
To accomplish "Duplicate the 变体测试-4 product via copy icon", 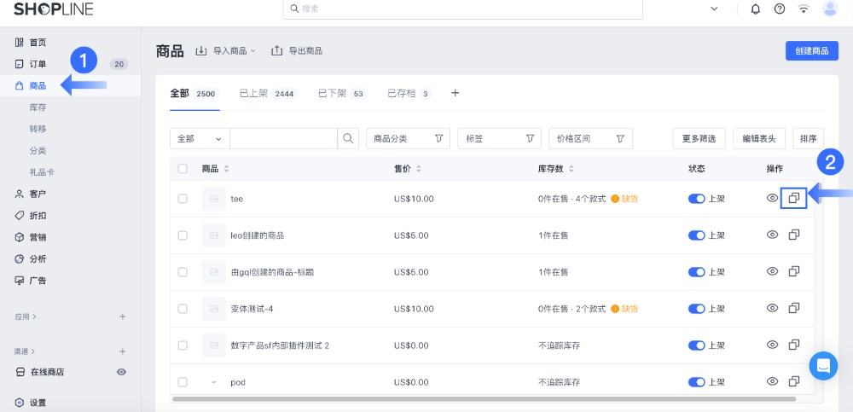I will coord(793,308).
